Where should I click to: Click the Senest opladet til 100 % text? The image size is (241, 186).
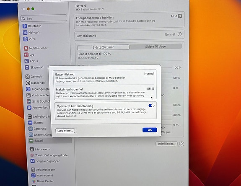(94, 54)
